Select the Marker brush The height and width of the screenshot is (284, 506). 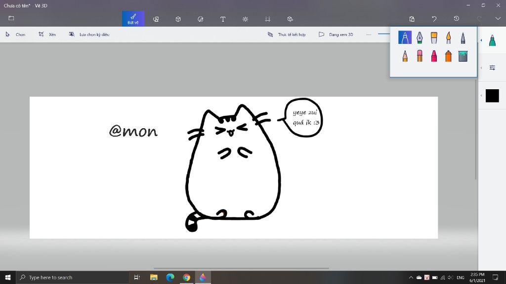405,37
